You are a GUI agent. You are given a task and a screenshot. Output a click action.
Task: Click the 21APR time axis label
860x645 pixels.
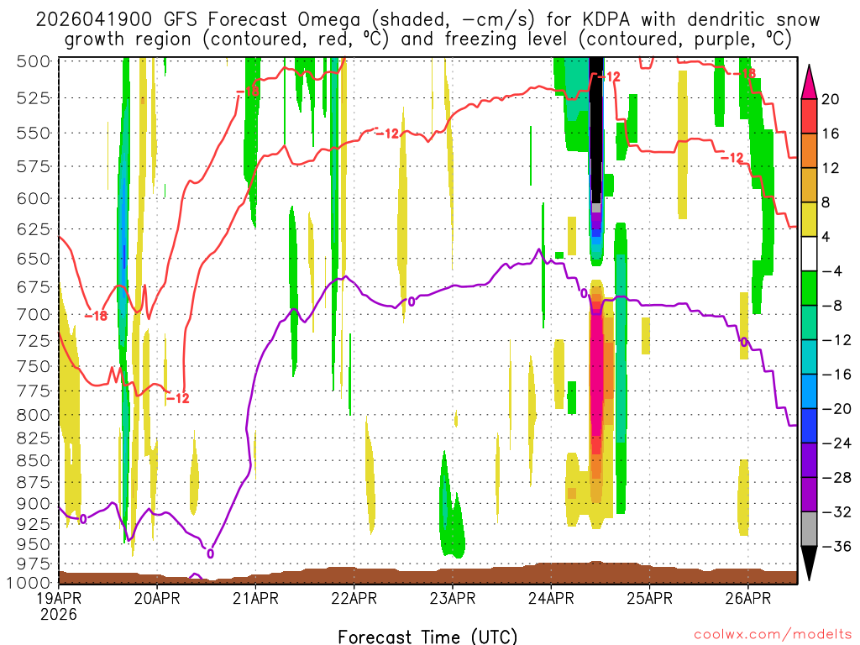point(255,598)
